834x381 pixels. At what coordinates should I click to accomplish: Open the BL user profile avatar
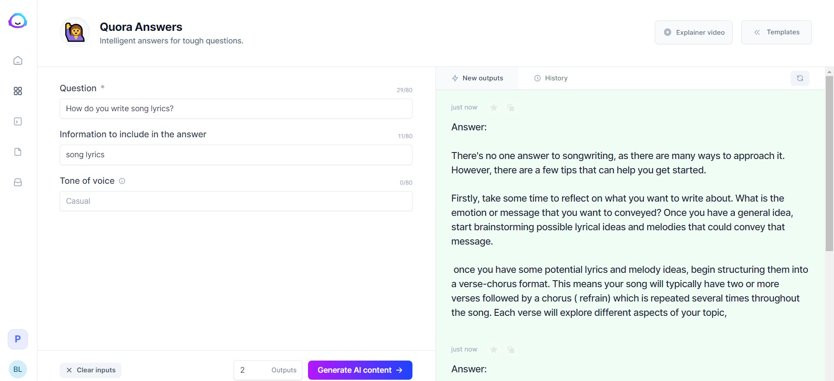(x=18, y=369)
